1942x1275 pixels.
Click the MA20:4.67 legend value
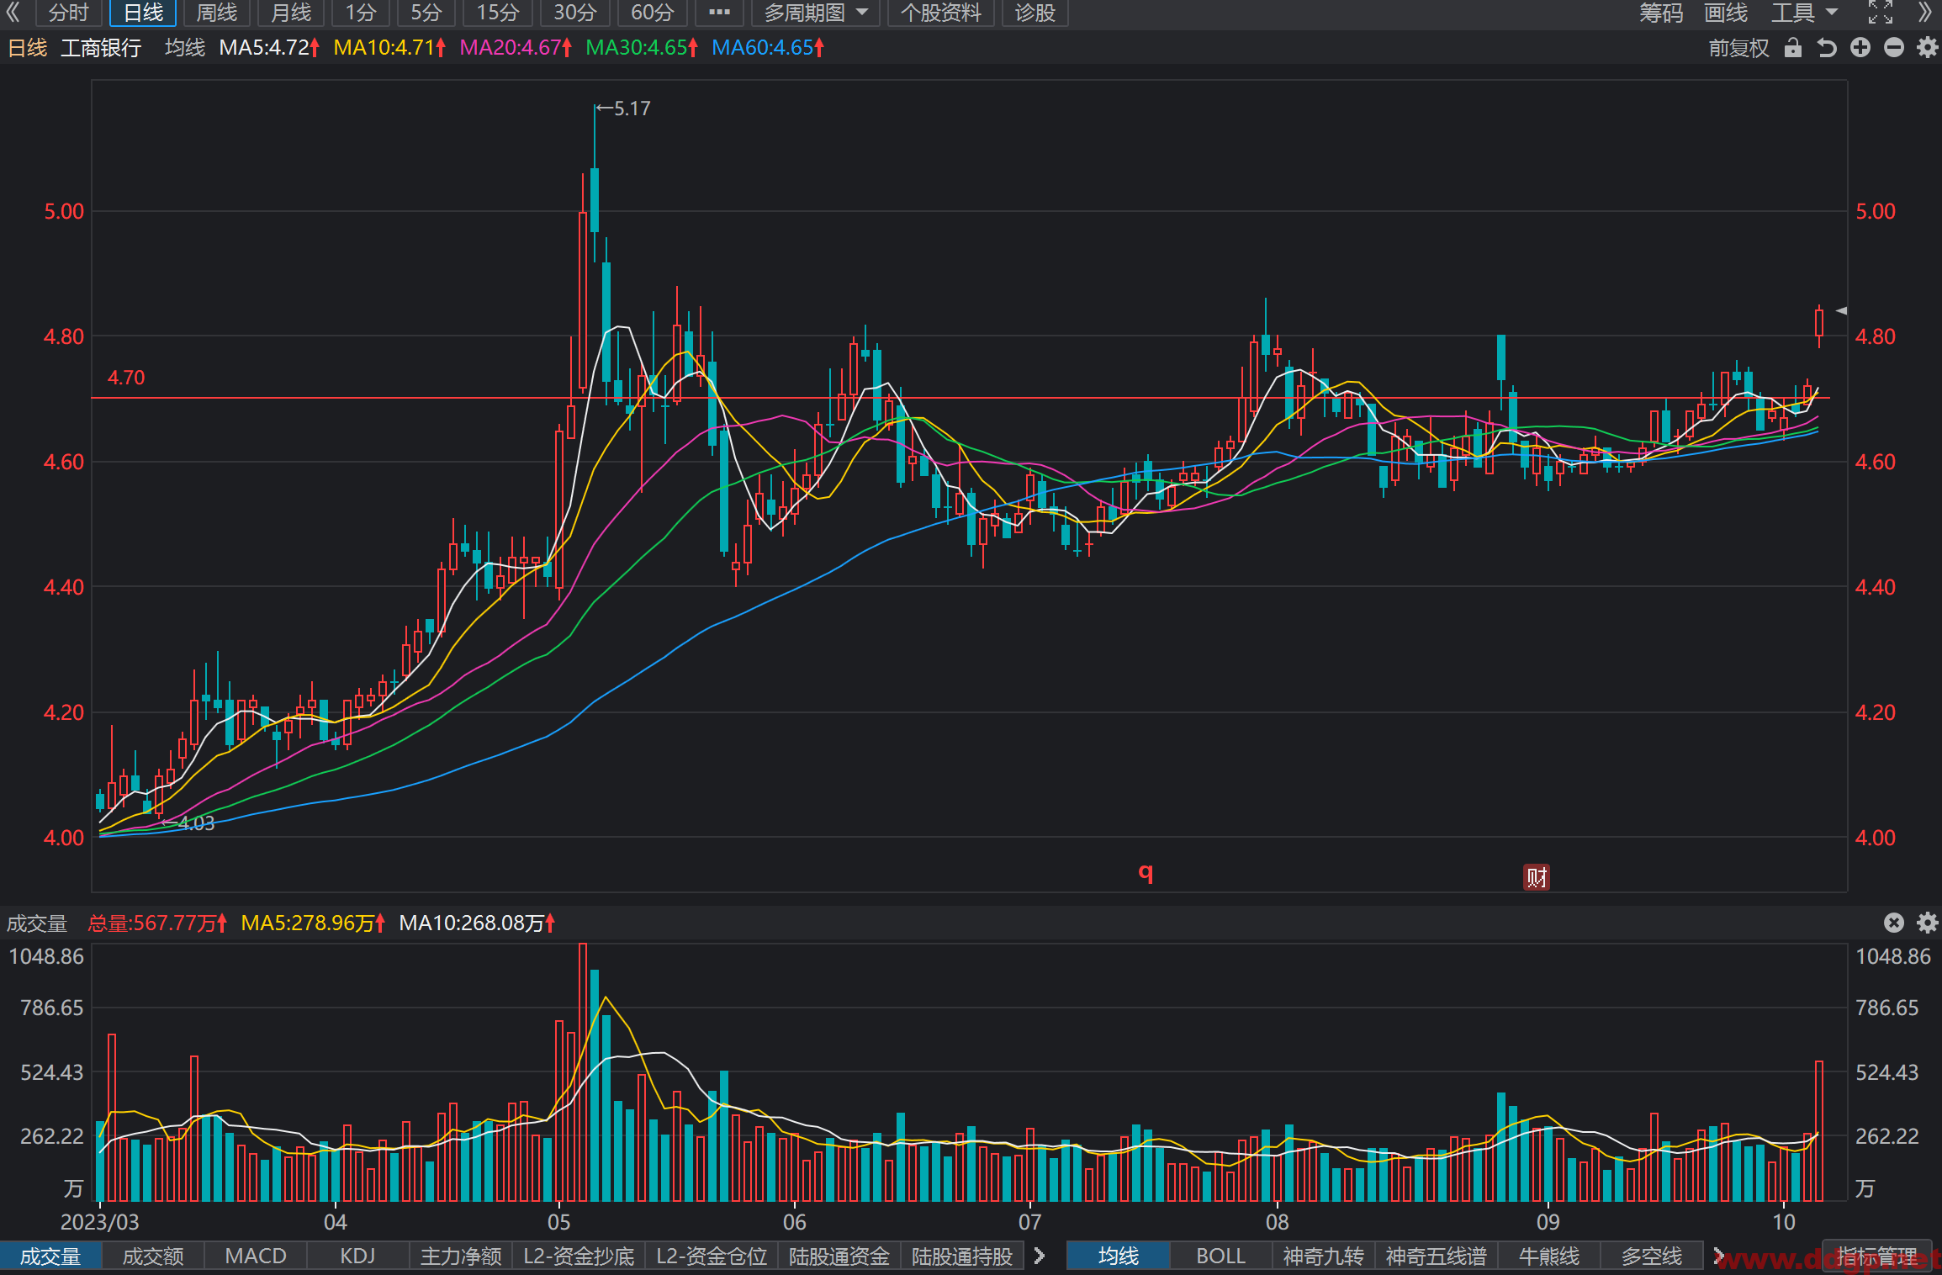516,48
